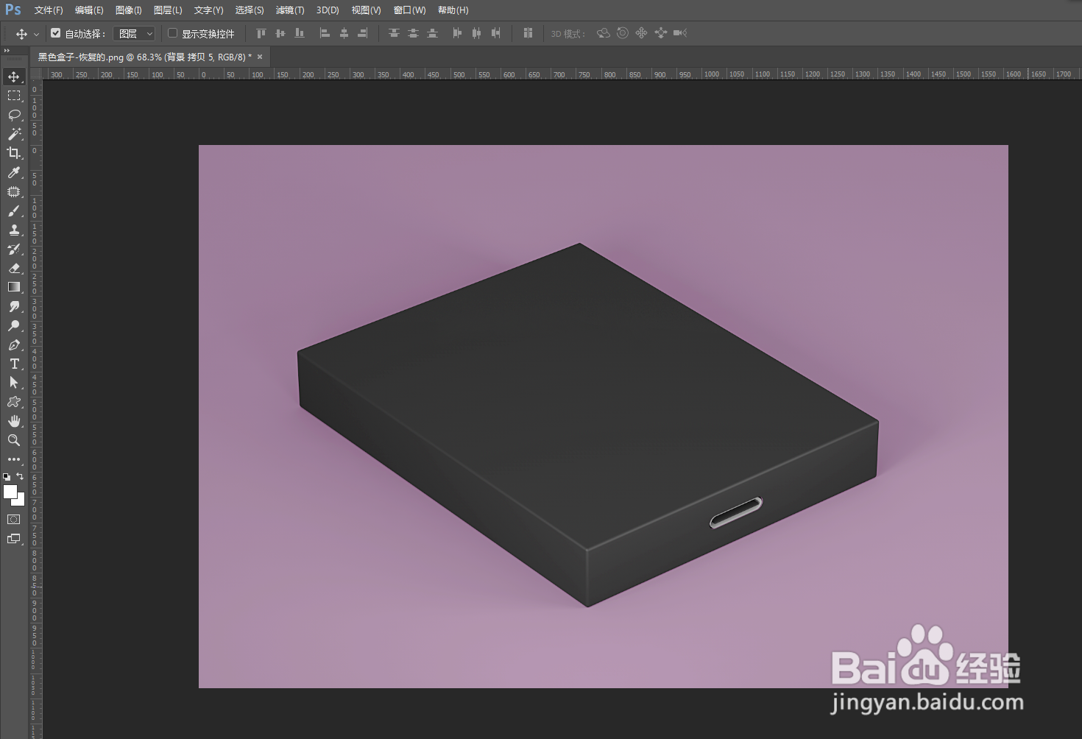
Task: Open the 图像(I) menu
Action: (129, 10)
